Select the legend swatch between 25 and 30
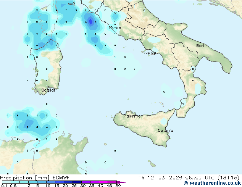242x187 pixels. tap(77, 182)
